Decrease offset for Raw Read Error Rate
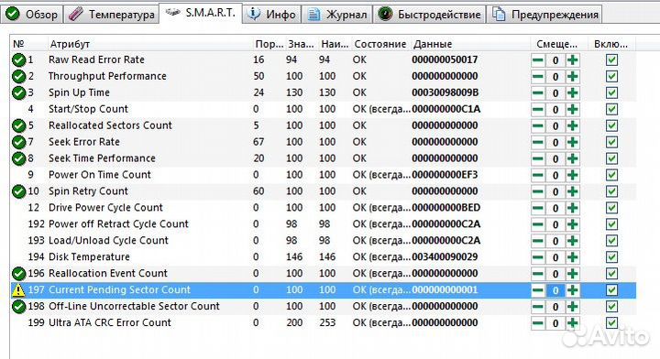Viewport: 660px width, 359px height. (538, 60)
